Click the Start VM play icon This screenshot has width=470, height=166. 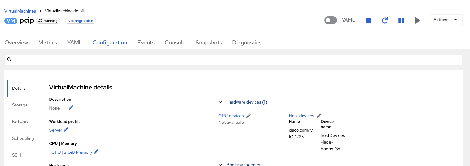click(417, 20)
